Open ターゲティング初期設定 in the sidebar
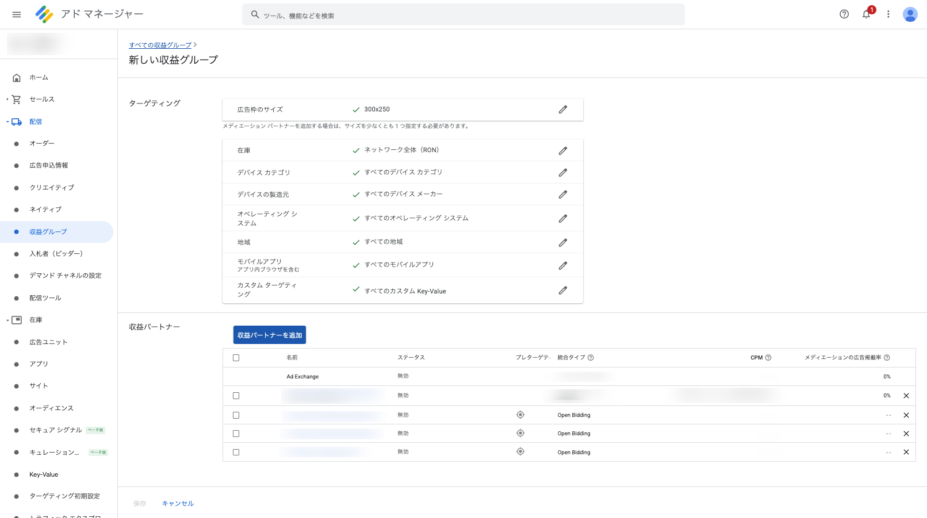This screenshot has height=518, width=927. (65, 496)
